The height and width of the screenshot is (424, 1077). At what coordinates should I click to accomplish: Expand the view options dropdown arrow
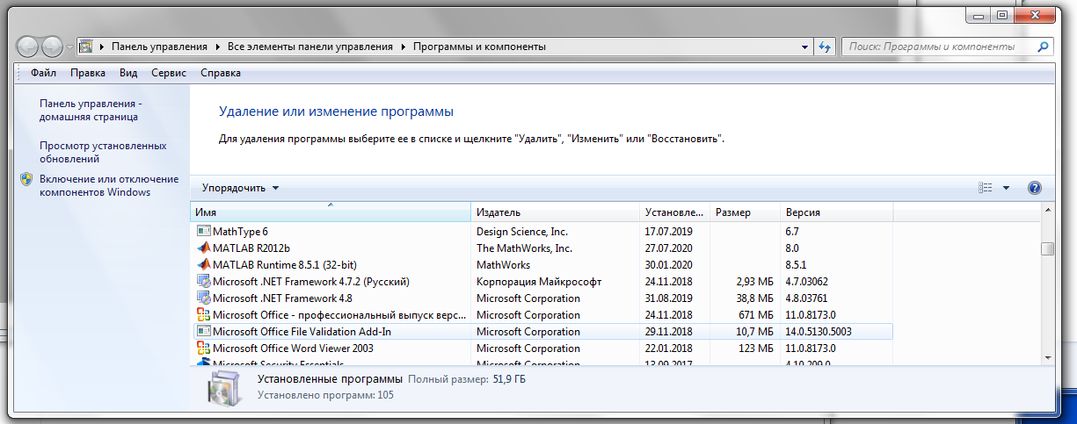(x=1006, y=188)
